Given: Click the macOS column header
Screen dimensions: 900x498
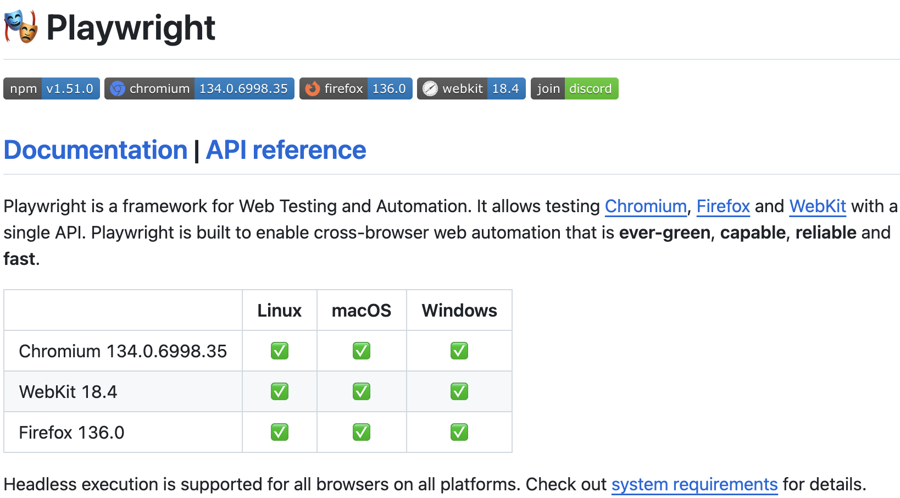Looking at the screenshot, I should click(362, 311).
